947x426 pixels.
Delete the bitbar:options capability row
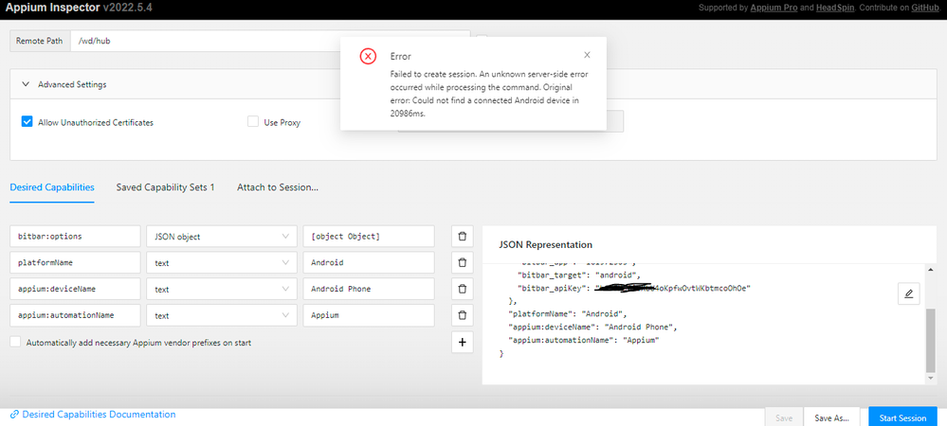pos(462,236)
